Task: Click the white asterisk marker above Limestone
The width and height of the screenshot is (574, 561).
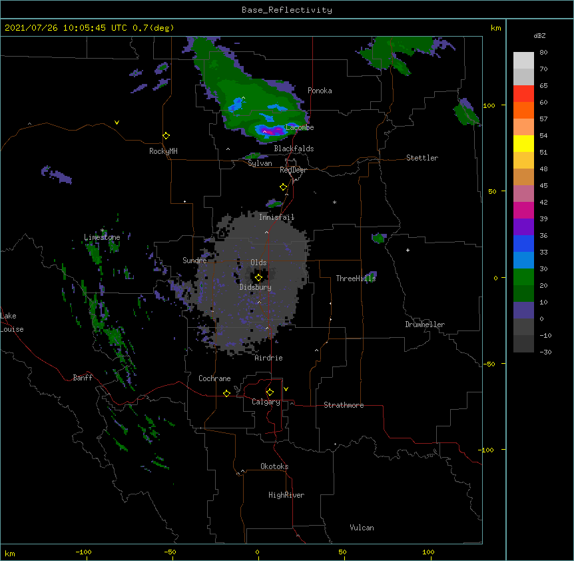Action: coord(102,231)
